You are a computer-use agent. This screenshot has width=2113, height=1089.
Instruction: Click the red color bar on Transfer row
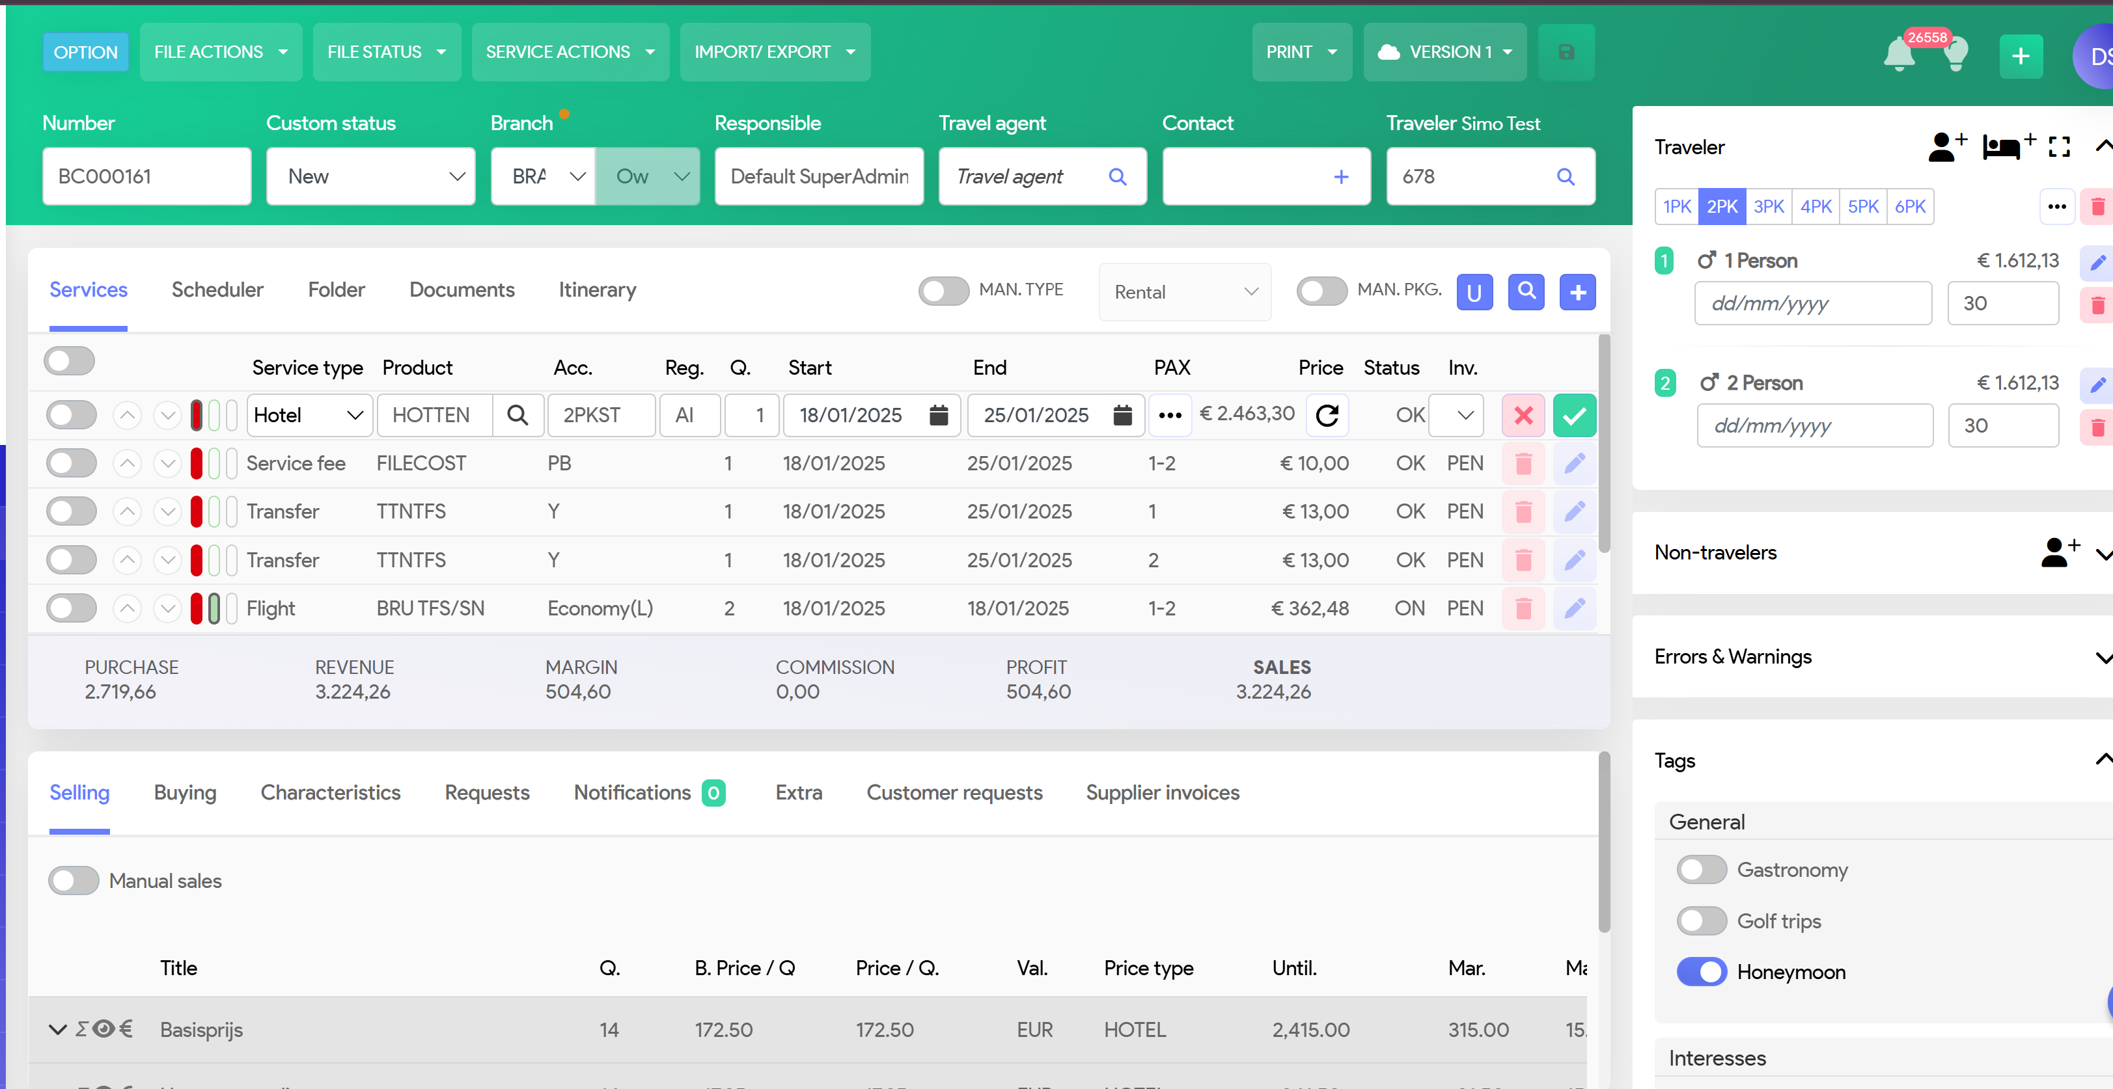pyautogui.click(x=196, y=512)
